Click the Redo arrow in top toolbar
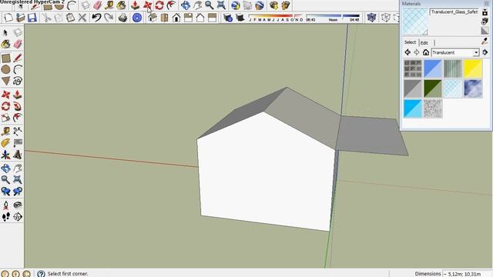 (x=109, y=18)
